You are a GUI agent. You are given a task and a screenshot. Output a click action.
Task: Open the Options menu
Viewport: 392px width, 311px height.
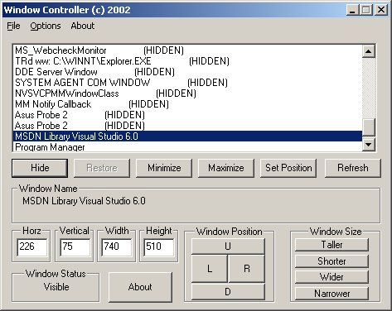coord(46,26)
